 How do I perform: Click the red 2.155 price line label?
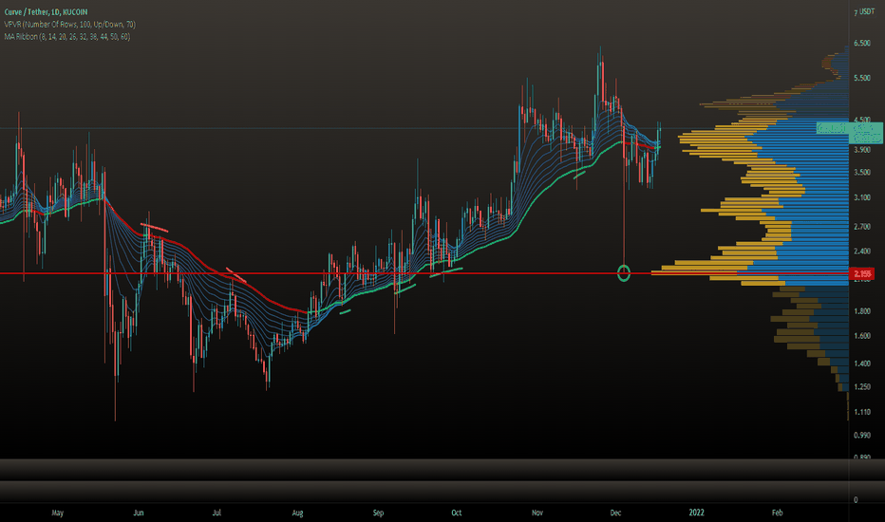(x=862, y=273)
